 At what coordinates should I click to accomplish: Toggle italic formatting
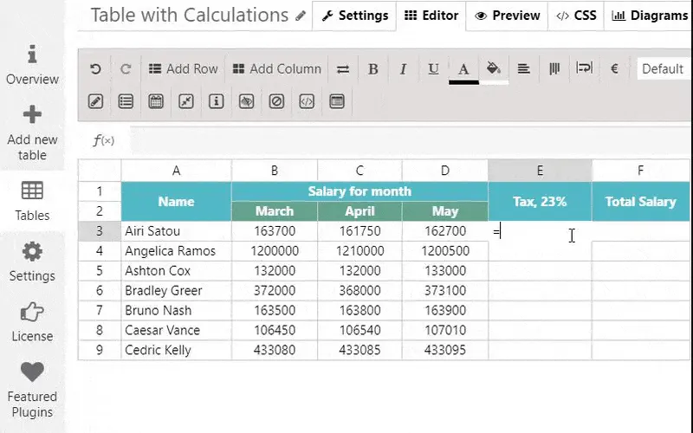click(x=403, y=69)
